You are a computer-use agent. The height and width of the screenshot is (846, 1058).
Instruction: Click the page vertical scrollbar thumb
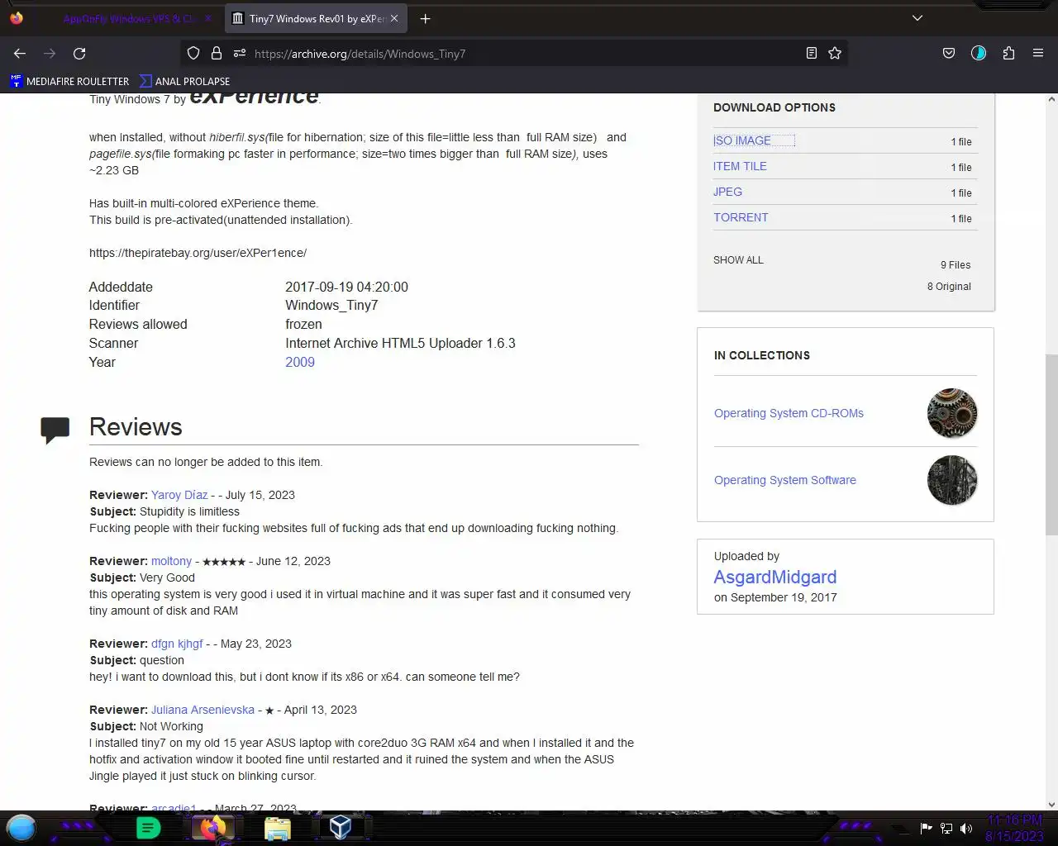click(1051, 444)
